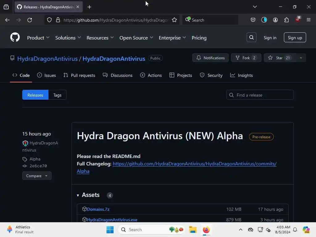Expand the Product menu
The width and height of the screenshot is (316, 237).
tap(38, 38)
